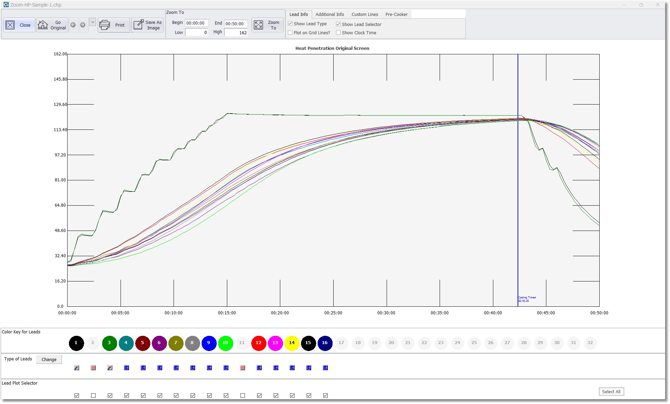Click lead 8 blue type icon

193,368
